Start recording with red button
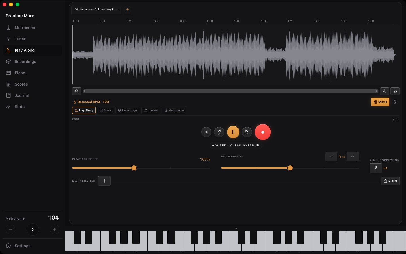Viewport: 406px width, 254px height. (x=263, y=132)
